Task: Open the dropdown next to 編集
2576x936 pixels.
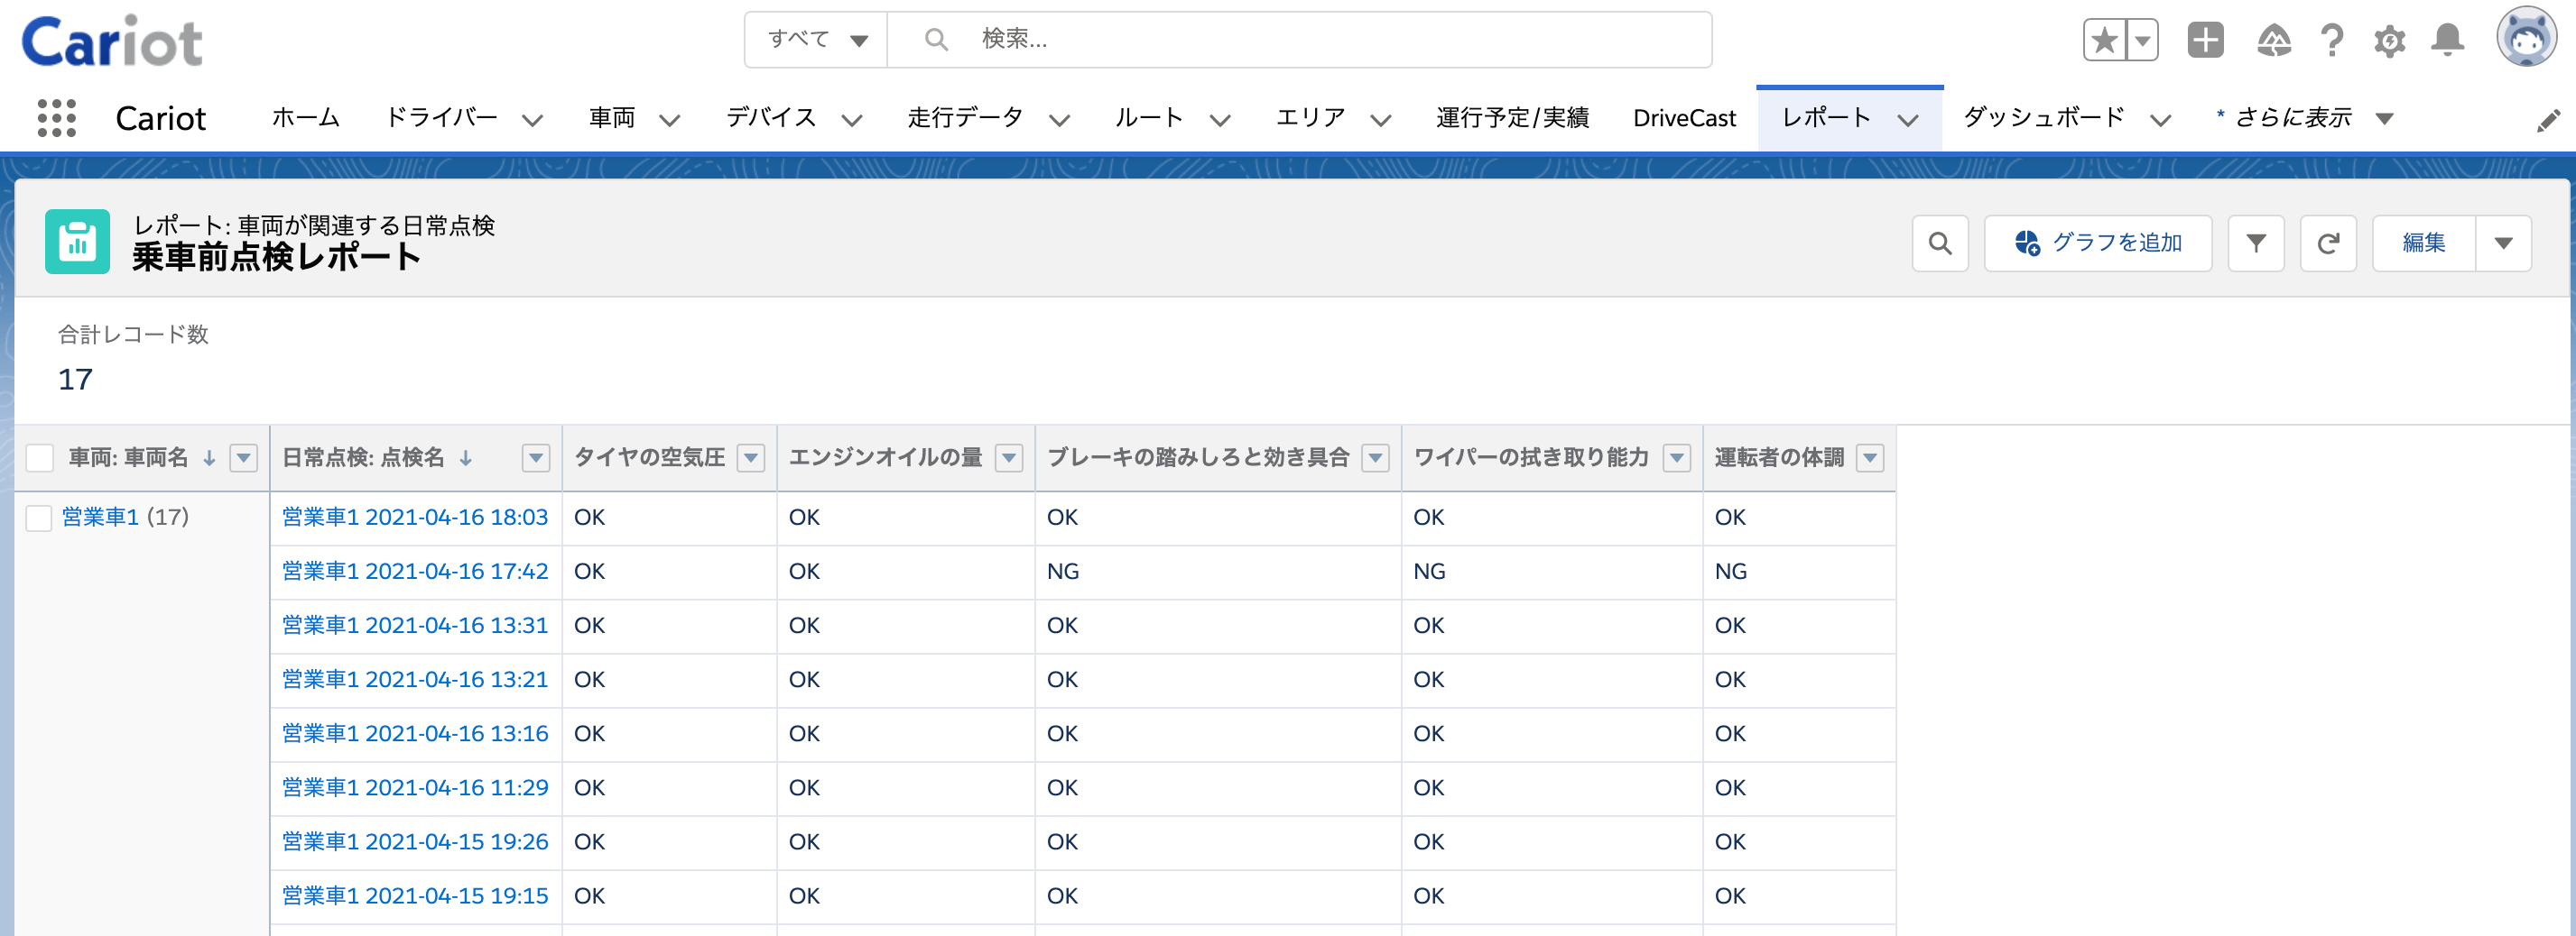Action: pyautogui.click(x=2504, y=243)
